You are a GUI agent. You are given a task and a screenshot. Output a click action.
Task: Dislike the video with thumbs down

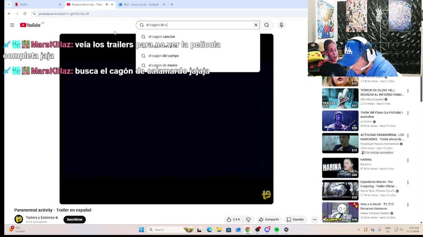[248, 220]
